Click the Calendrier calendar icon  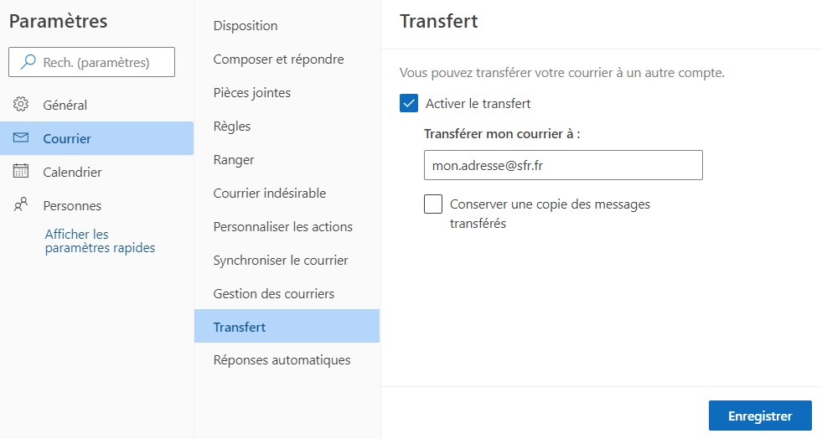21,172
